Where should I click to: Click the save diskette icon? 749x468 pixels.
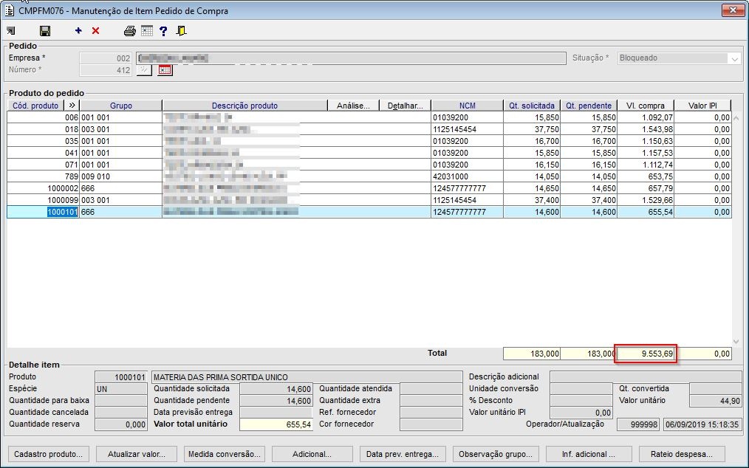[45, 31]
